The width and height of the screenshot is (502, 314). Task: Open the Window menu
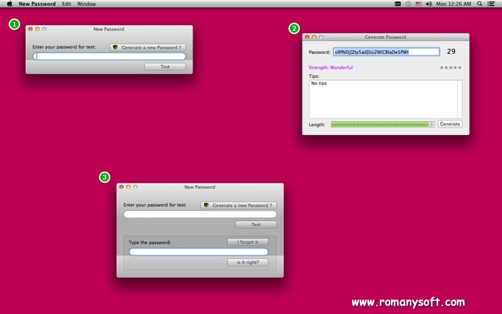click(87, 4)
